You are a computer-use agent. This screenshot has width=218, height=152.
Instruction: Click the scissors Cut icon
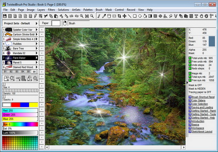pos(46,16)
